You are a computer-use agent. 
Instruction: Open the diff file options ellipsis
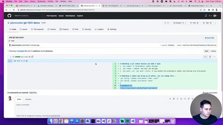pos(214,57)
